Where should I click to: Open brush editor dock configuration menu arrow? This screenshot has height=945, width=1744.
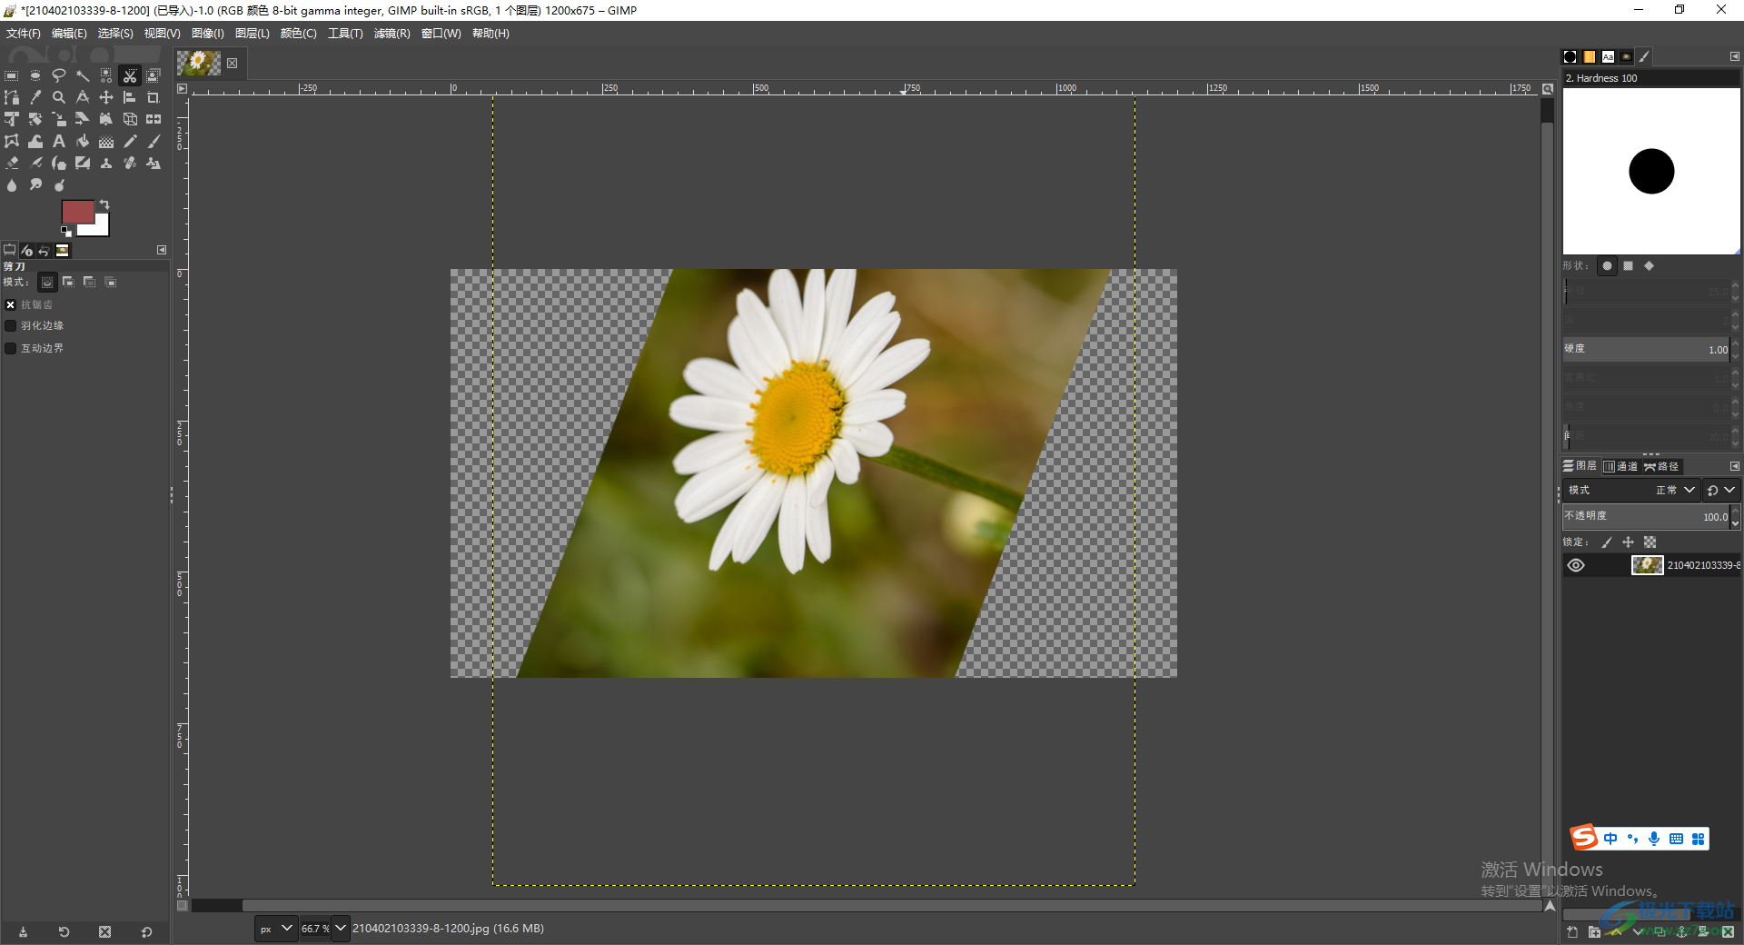[1734, 56]
